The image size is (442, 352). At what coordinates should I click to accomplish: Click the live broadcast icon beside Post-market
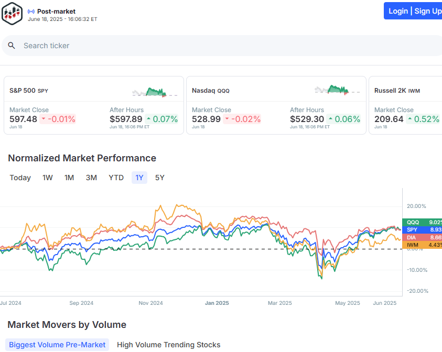click(31, 12)
